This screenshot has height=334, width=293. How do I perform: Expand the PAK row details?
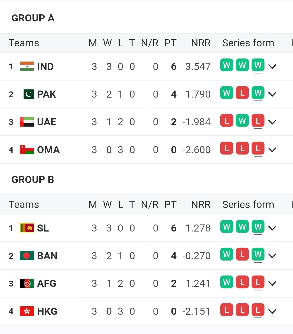click(272, 94)
